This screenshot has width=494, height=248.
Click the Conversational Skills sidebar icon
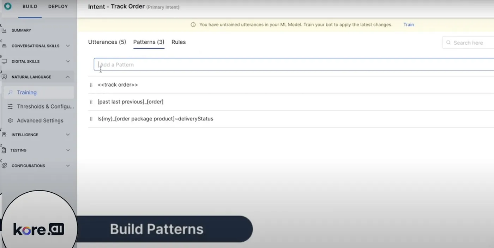[x=4, y=46]
